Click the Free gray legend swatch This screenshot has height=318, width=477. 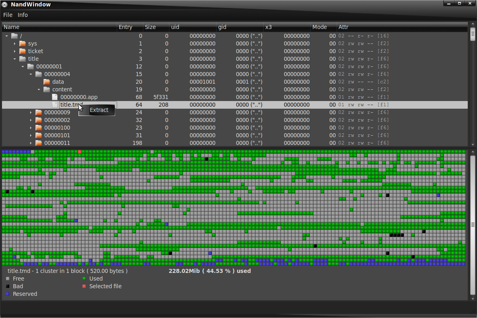8,279
